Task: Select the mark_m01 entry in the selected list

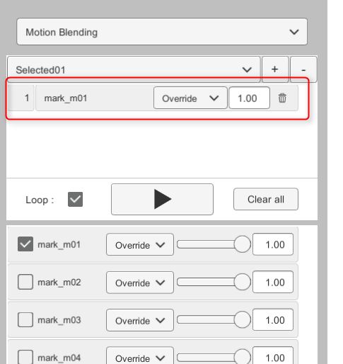Action: tap(94, 98)
